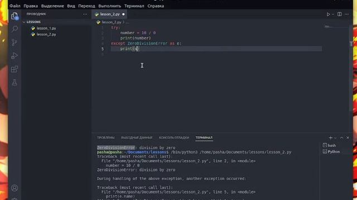The width and height of the screenshot is (357, 200).
Task: Maximize the terminal panel
Action: (x=341, y=138)
